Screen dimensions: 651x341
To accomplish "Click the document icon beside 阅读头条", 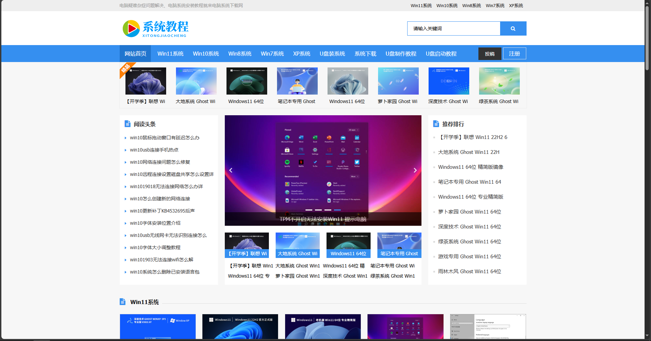I will [127, 124].
